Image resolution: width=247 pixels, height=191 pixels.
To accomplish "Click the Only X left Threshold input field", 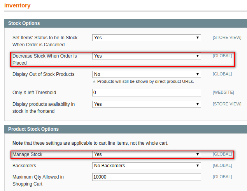I will (x=146, y=93).
